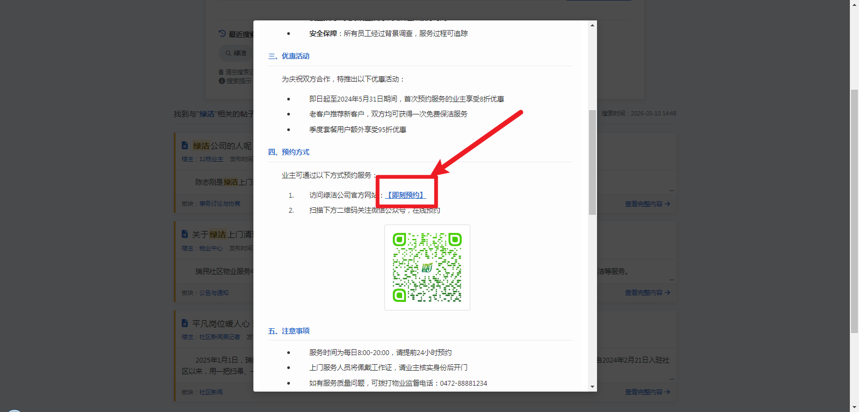Open the 事务讨论与协商 board link
This screenshot has width=859, height=412.
tap(220, 204)
